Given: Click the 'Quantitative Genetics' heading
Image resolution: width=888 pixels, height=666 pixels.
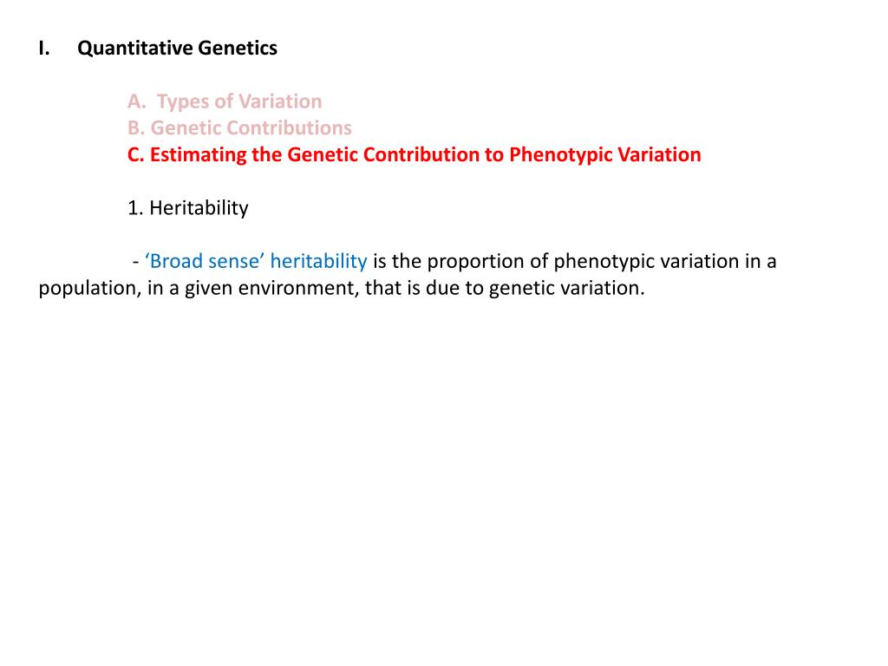Looking at the screenshot, I should [177, 49].
